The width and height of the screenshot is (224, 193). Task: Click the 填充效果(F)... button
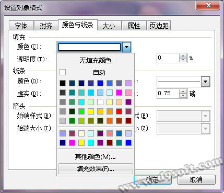[96, 169]
